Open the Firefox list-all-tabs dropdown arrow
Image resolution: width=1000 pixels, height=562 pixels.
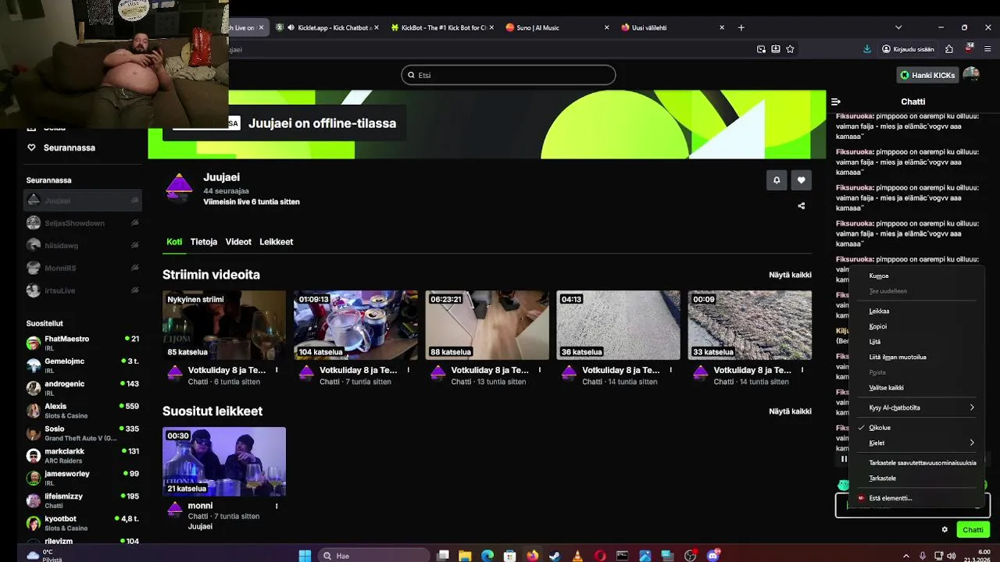(x=898, y=27)
